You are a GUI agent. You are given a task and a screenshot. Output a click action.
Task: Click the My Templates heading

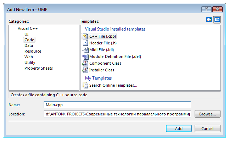point(99,78)
